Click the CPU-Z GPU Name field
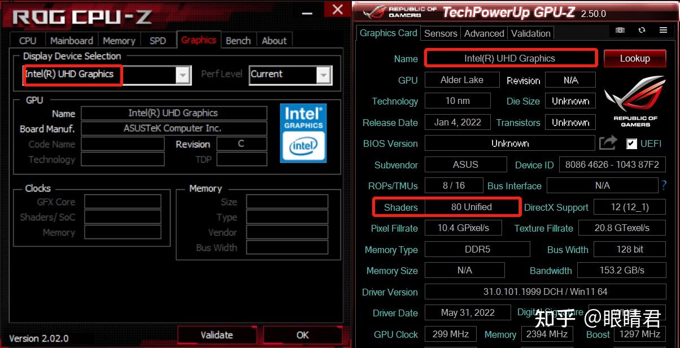Image resolution: width=680 pixels, height=348 pixels. click(x=174, y=113)
